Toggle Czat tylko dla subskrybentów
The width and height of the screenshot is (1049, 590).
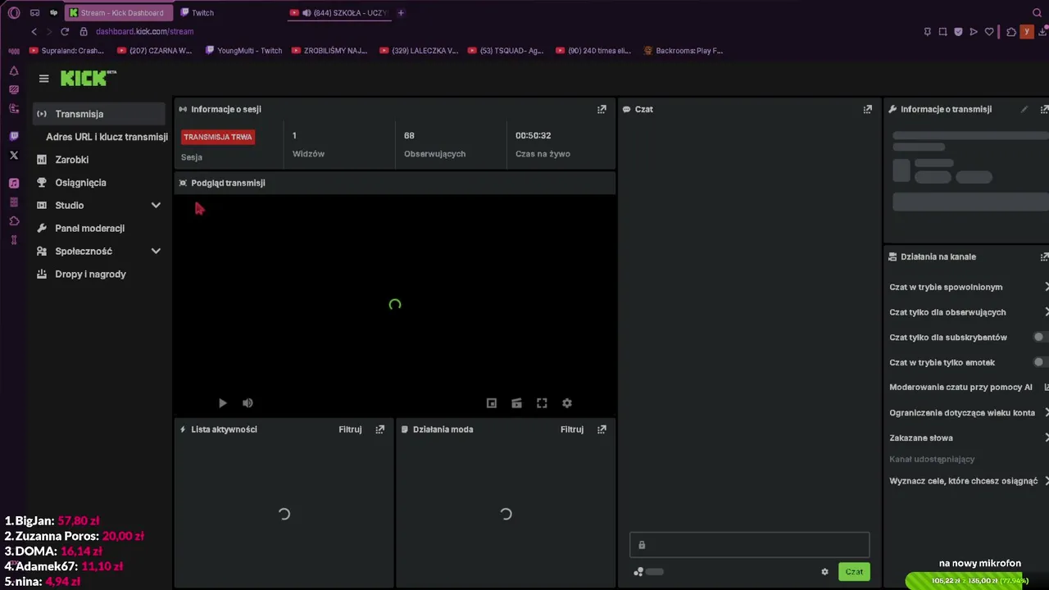[1041, 337]
